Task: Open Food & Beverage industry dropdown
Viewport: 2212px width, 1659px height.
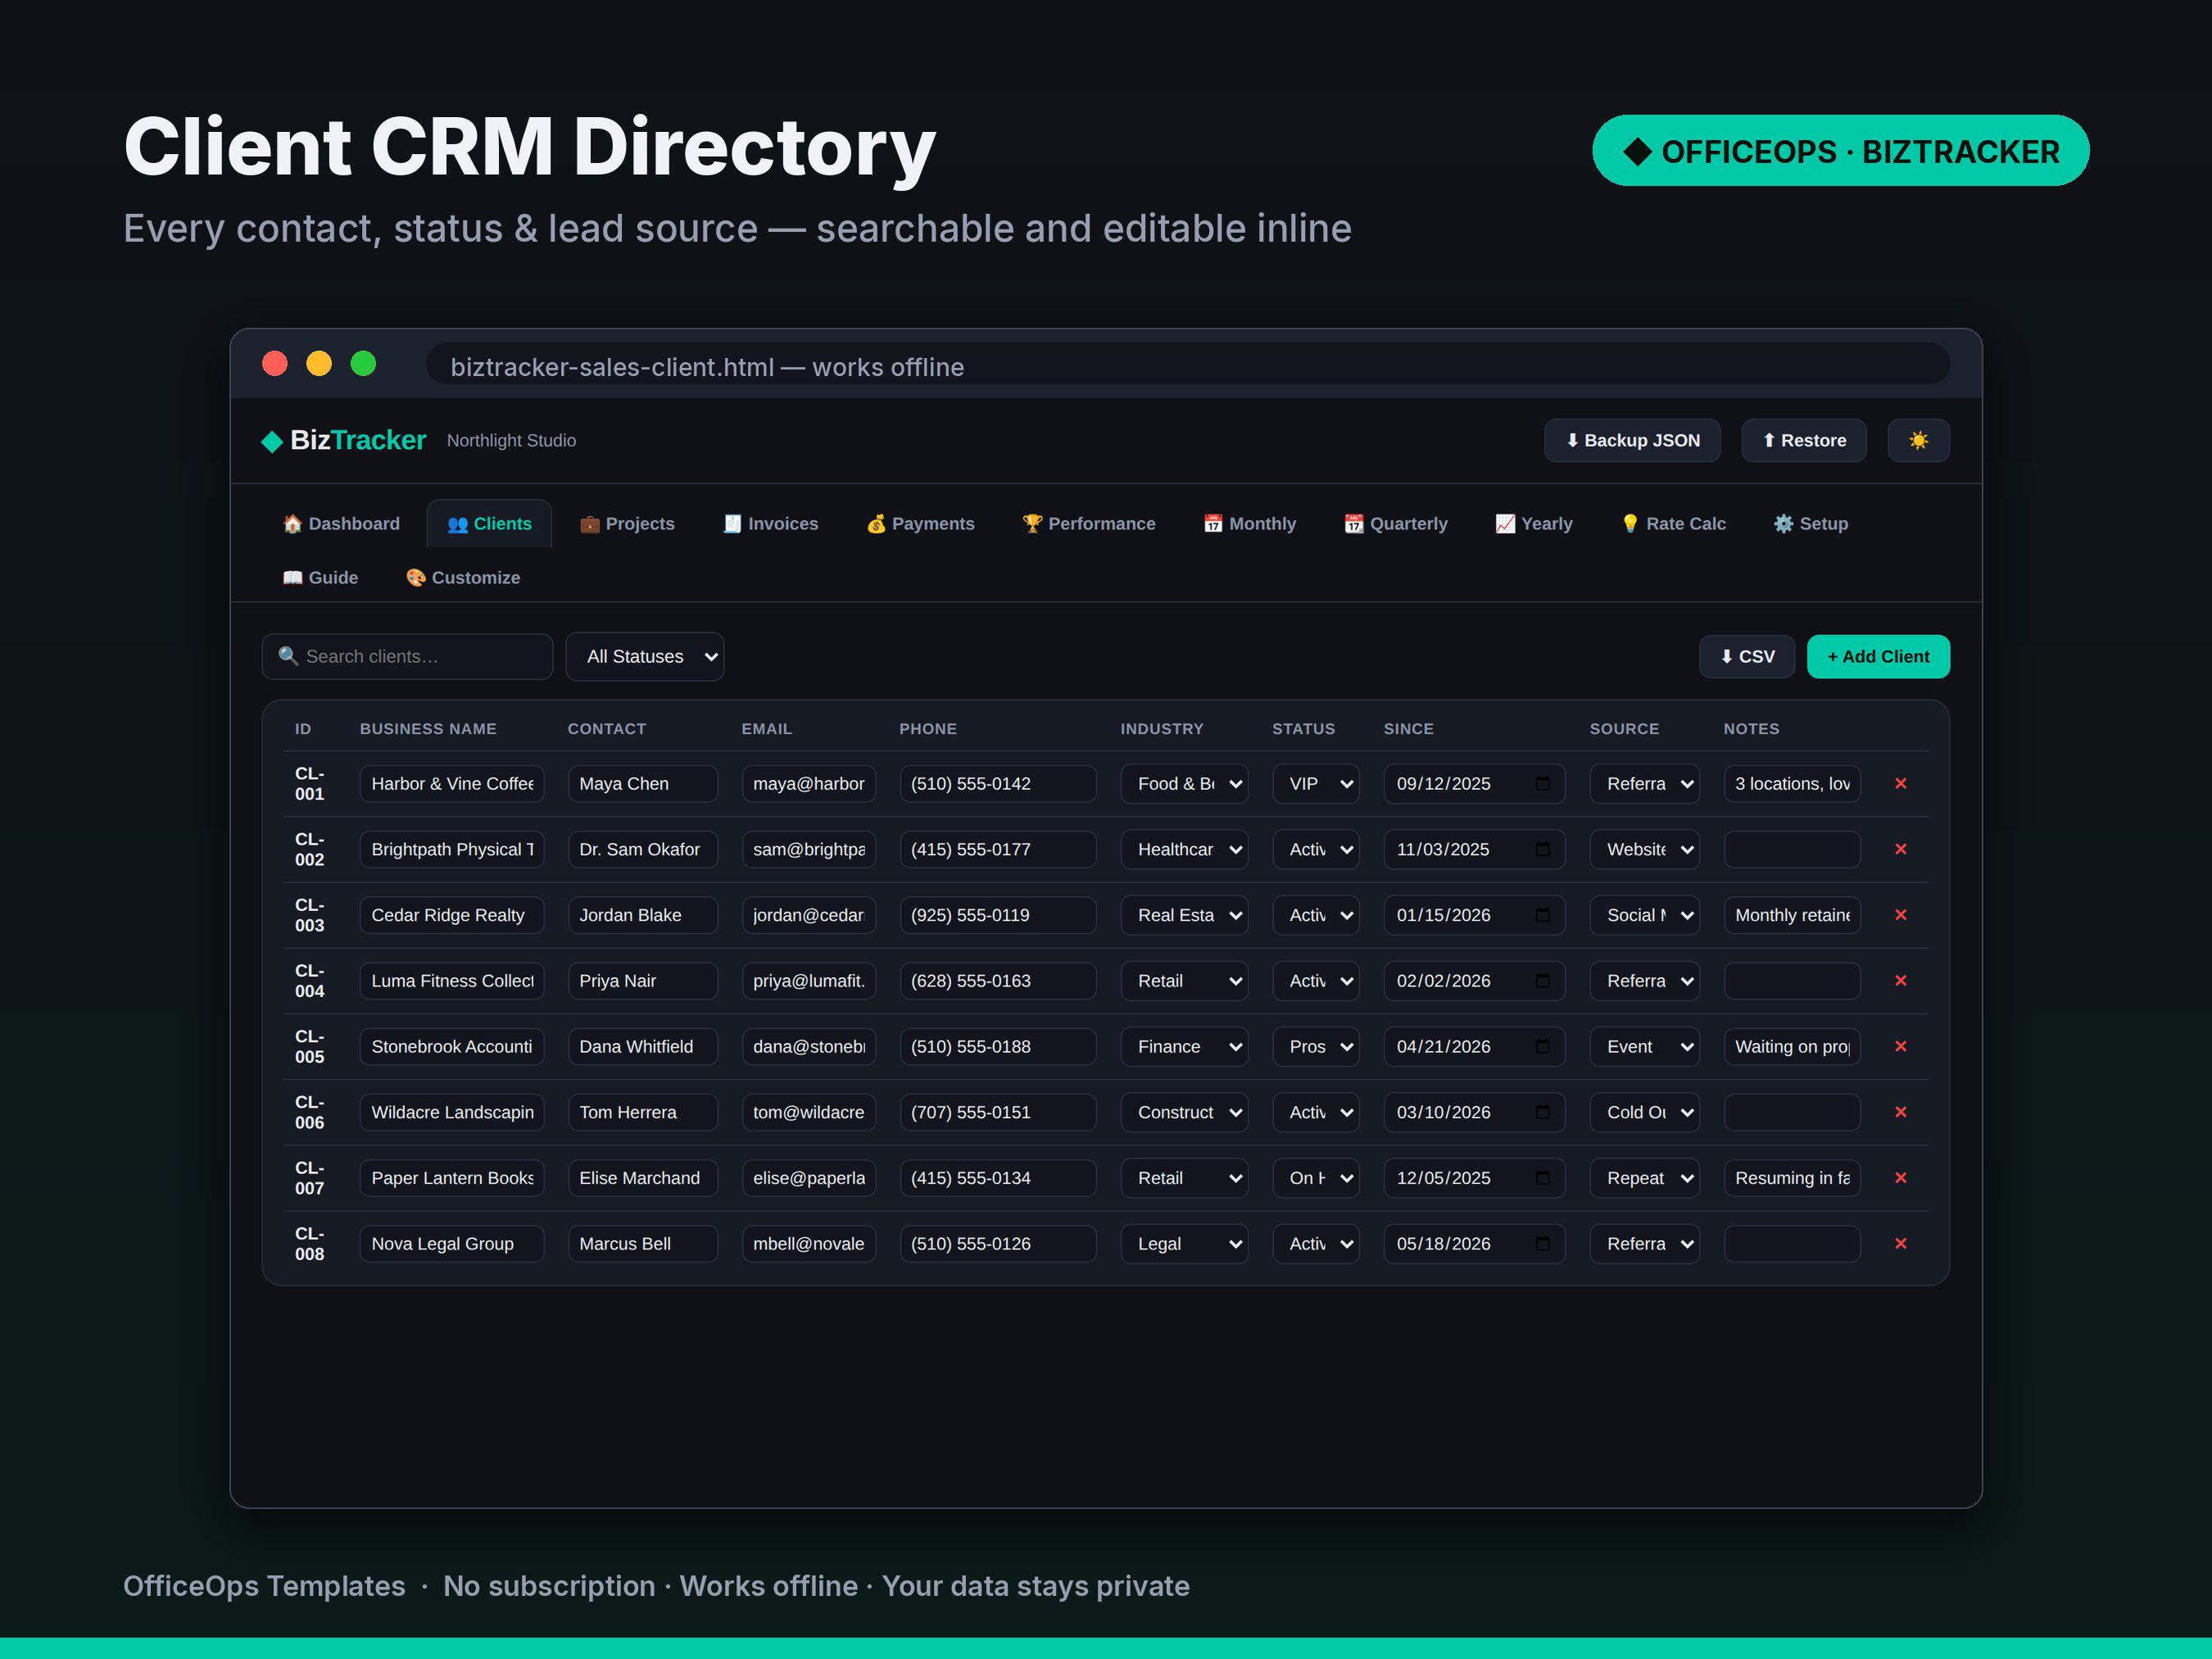Action: tap(1184, 783)
